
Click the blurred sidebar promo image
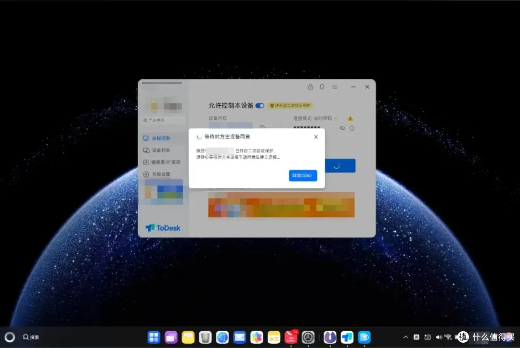(x=164, y=192)
